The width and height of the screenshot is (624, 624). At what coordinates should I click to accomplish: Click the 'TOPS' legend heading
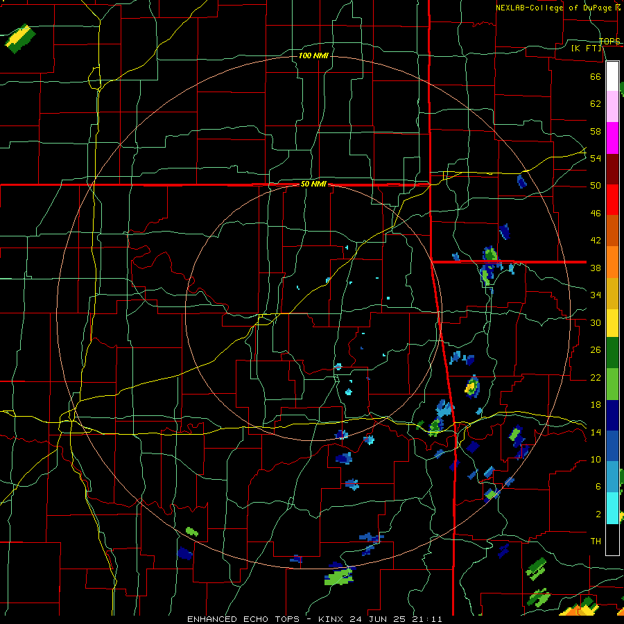pos(609,41)
